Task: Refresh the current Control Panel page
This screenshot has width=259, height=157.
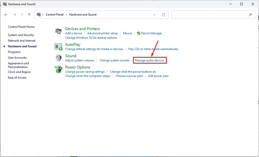Action: (163, 14)
